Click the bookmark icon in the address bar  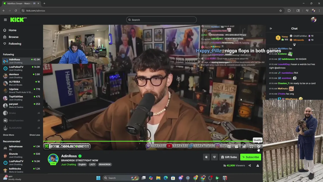[280, 11]
